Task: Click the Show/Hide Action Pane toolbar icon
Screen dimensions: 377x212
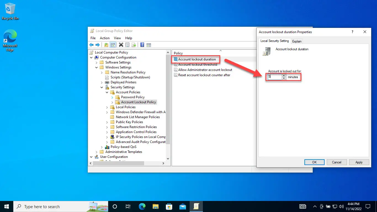Action: [149, 45]
